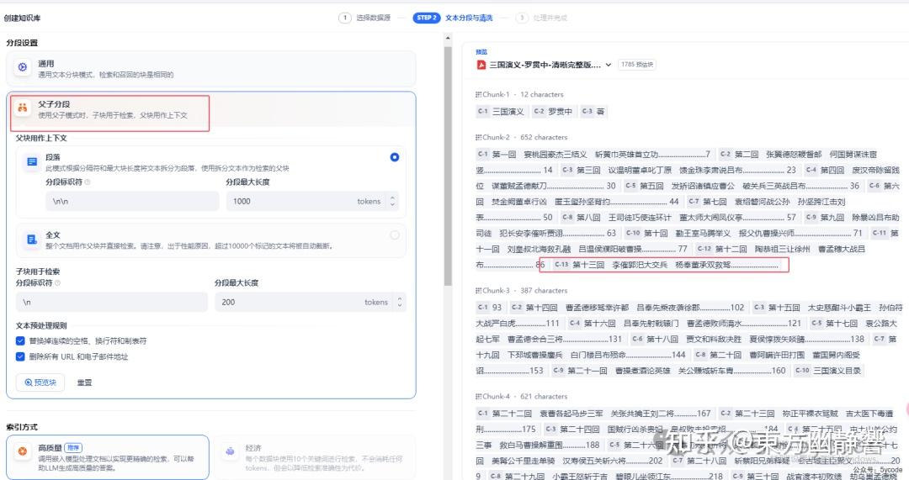This screenshot has width=909, height=480.
Task: Click the 推荐 badge beside 高质量
Action: click(x=73, y=448)
